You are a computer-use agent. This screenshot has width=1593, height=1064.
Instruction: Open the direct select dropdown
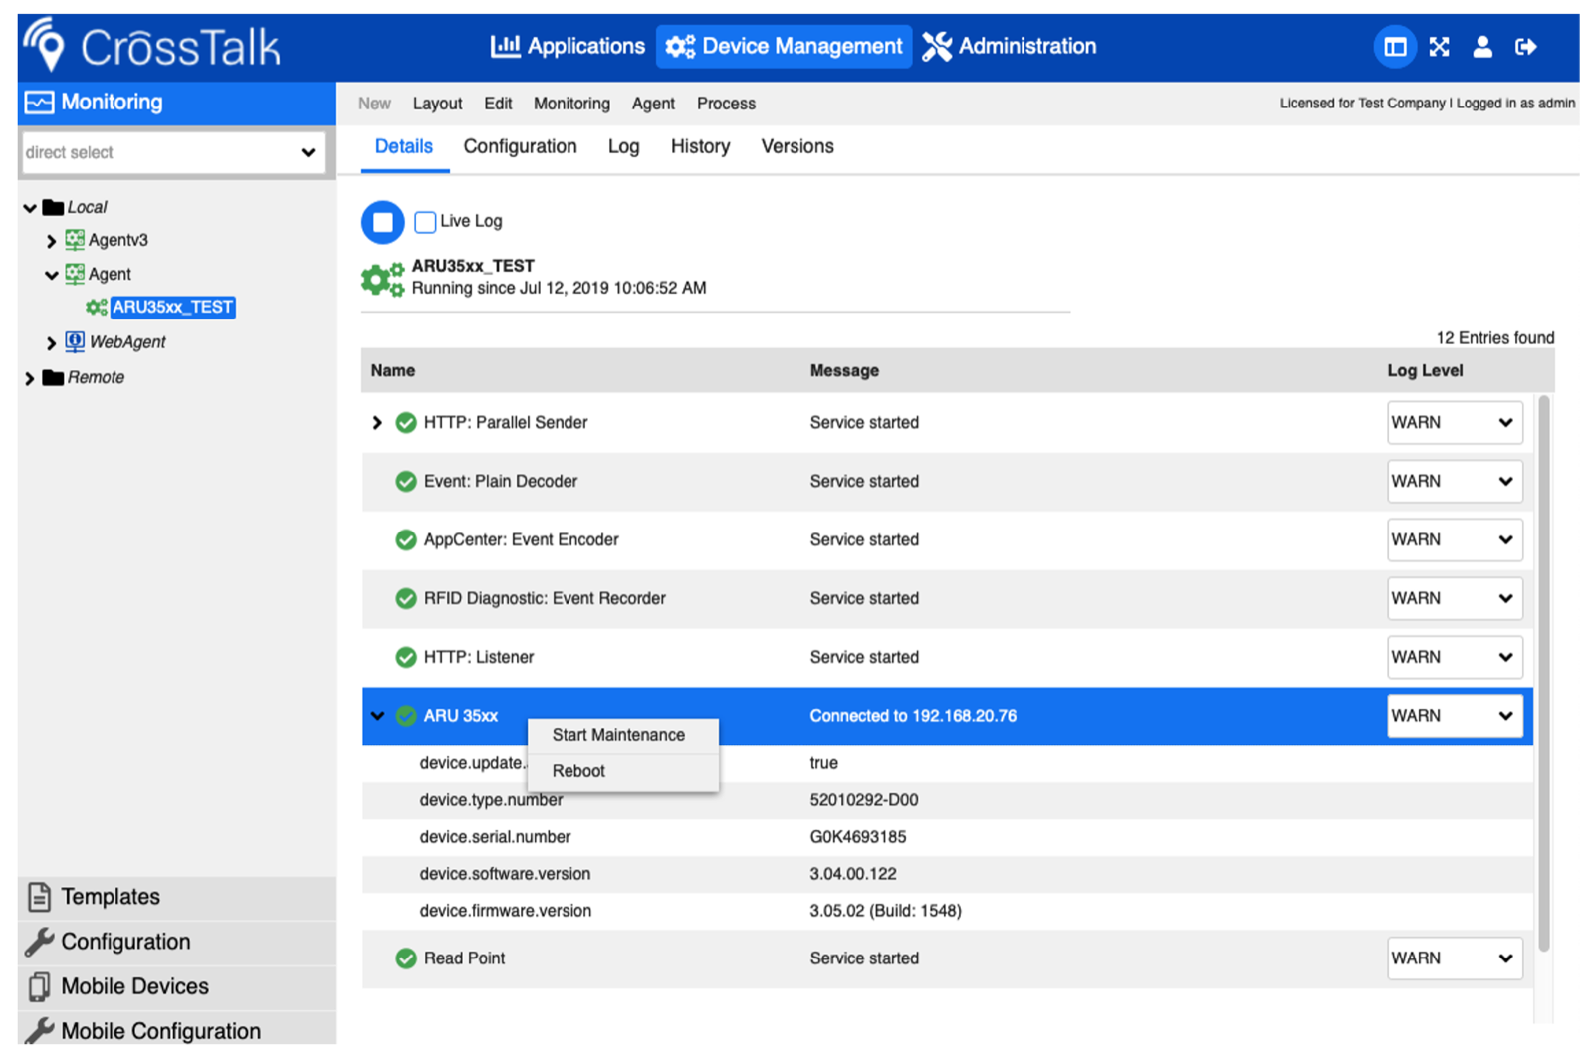point(172,152)
